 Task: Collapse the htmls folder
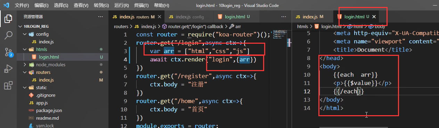point(41,49)
